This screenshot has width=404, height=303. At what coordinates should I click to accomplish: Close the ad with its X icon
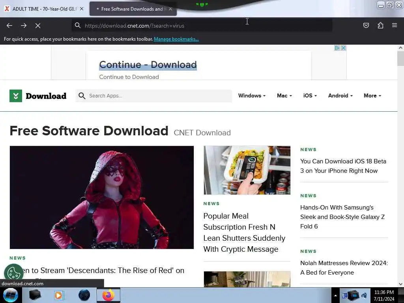pos(343,48)
